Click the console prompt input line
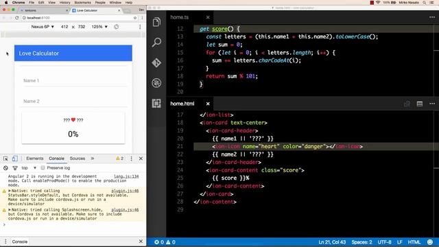Viewport: 439px width, 247px height. (x=74, y=224)
